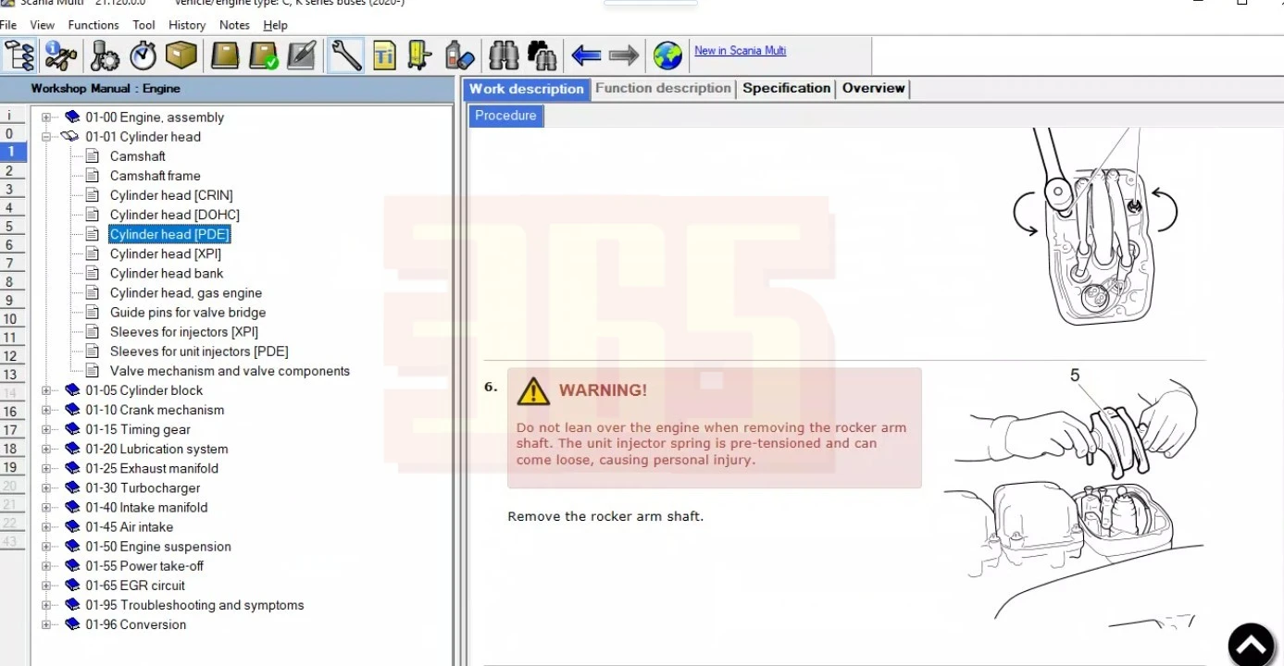The width and height of the screenshot is (1284, 666).
Task: Click the tree structure view icon
Action: 19,55
